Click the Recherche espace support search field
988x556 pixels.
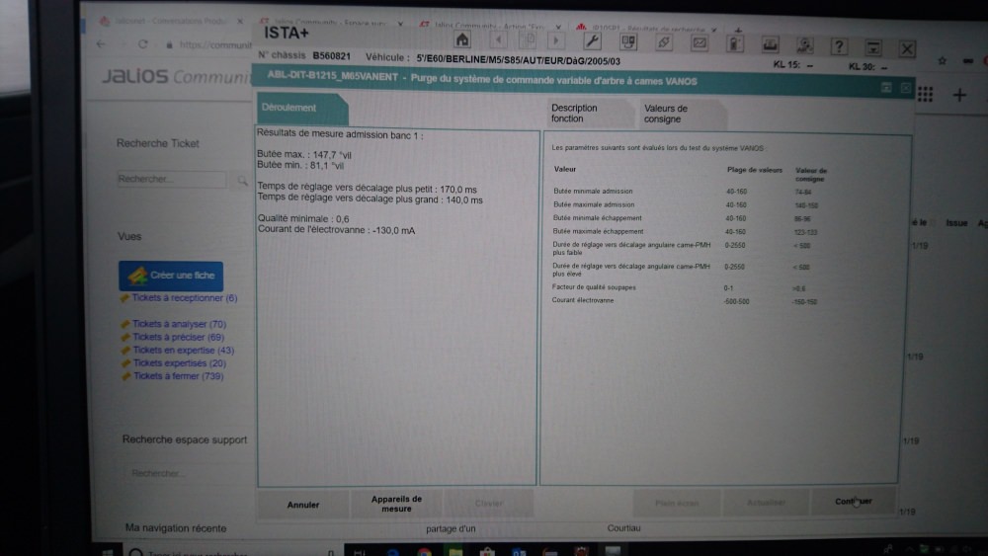coord(187,473)
